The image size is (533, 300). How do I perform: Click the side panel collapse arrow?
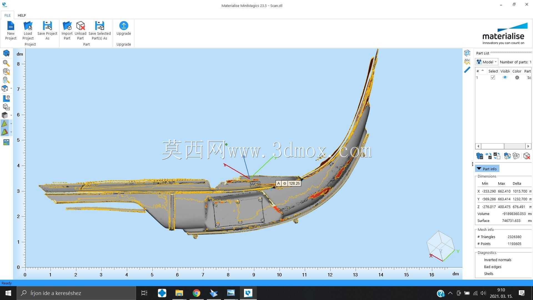[472, 164]
